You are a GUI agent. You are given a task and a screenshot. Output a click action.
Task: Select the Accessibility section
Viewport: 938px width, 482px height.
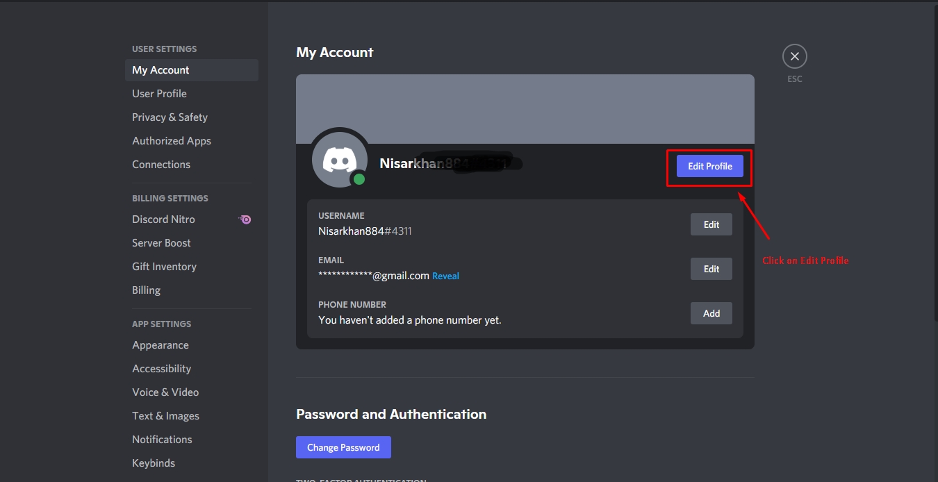161,368
